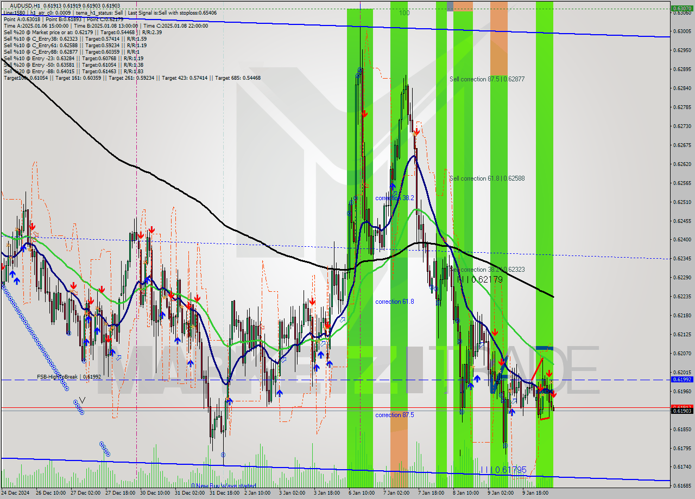The width and height of the screenshot is (695, 499).
Task: Click the 'Sell correction 61.8 | 0.62588' label
Action: click(487, 178)
